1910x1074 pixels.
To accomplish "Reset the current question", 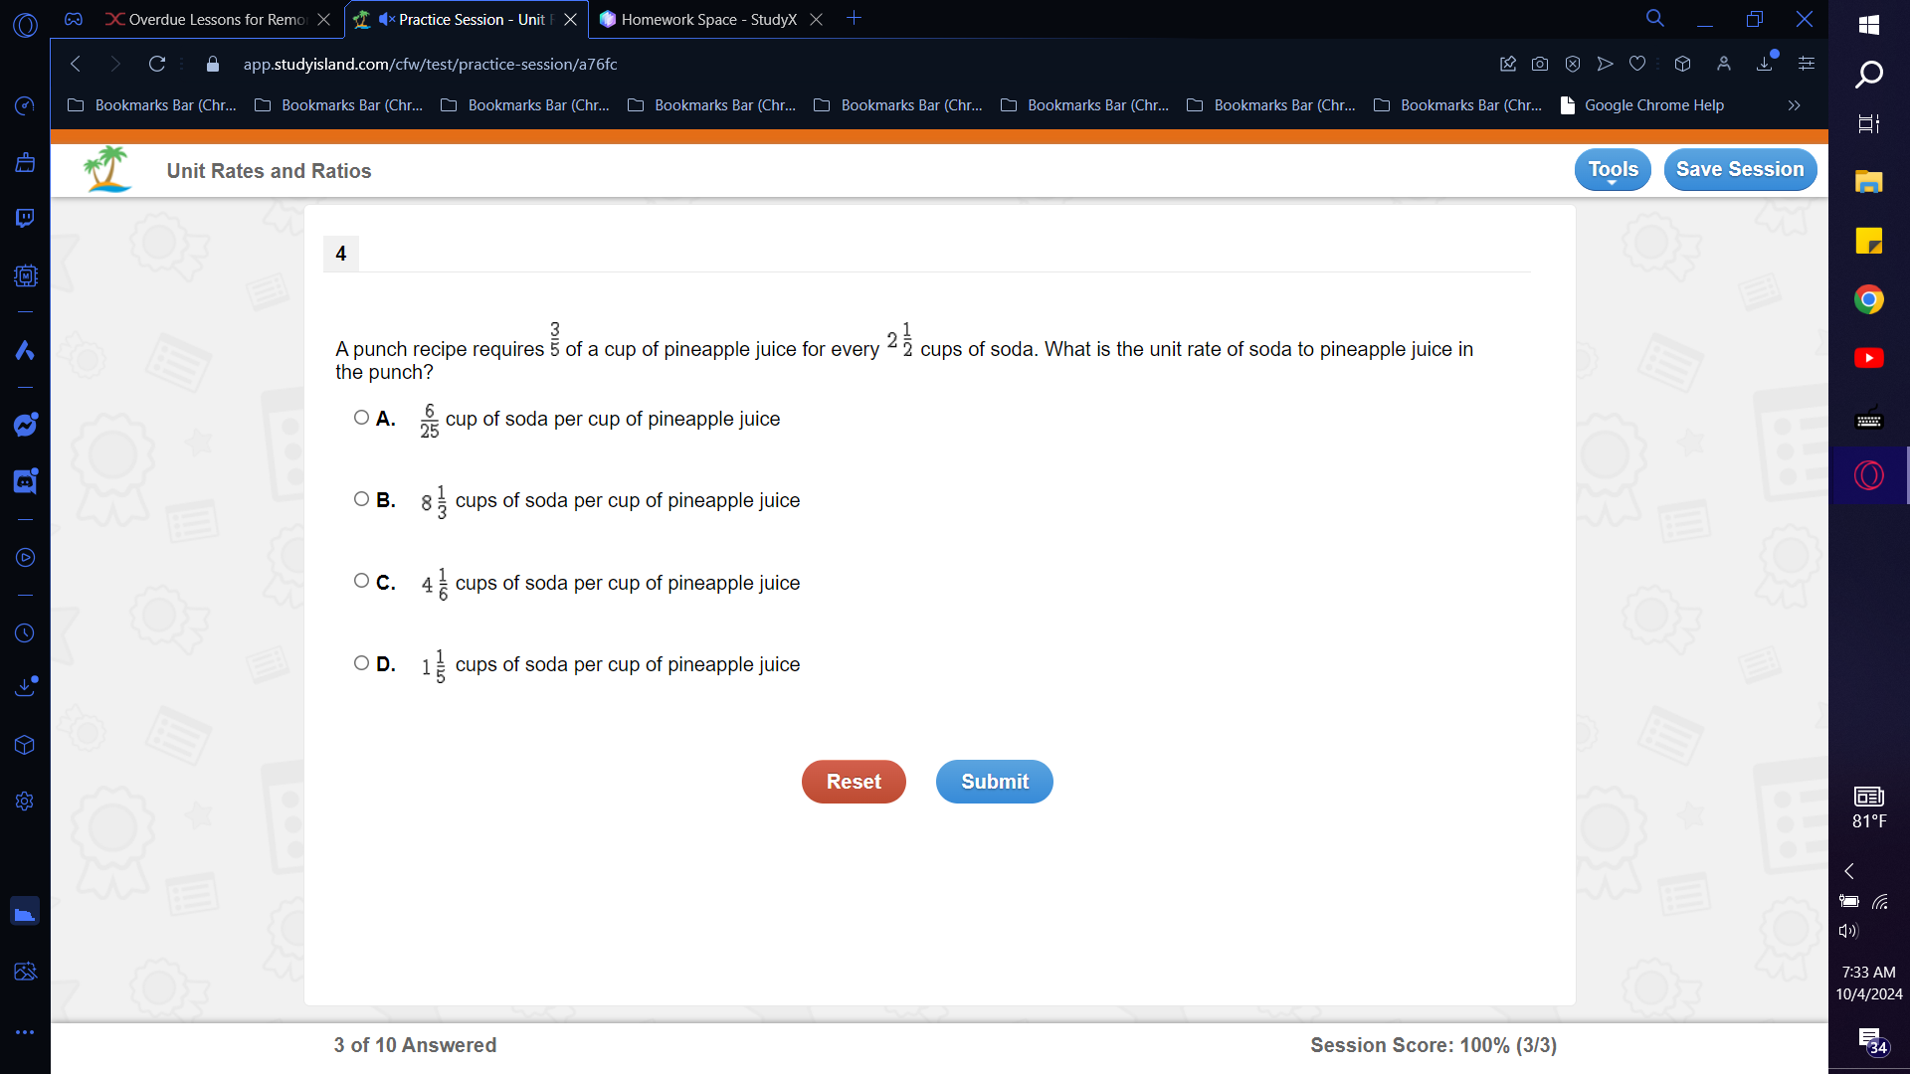I will point(854,782).
